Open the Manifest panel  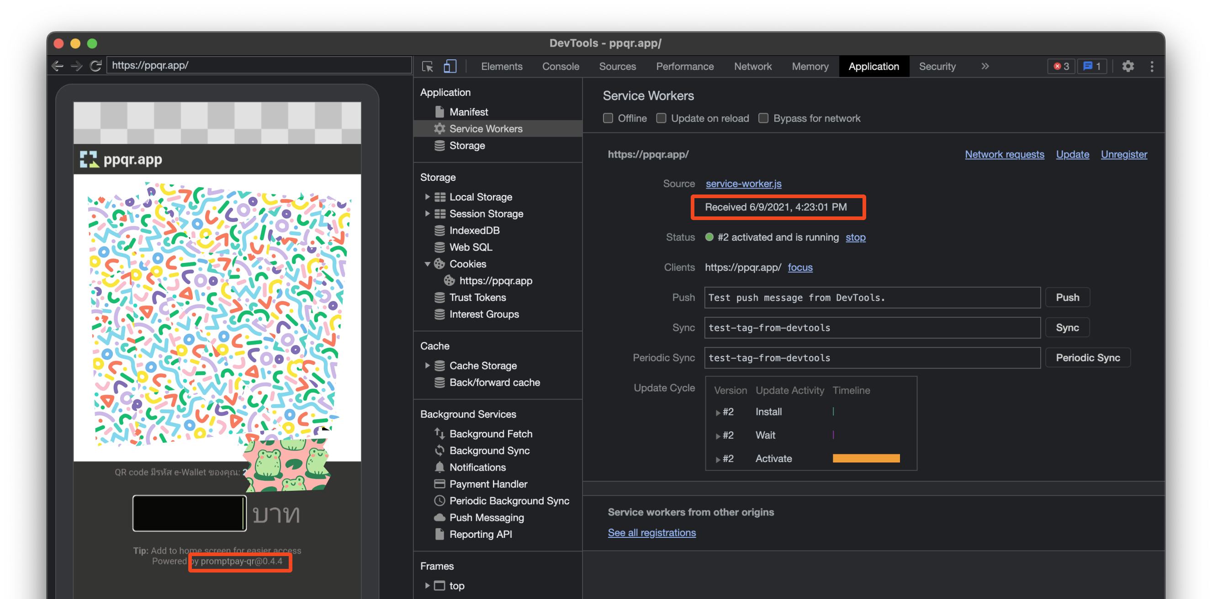coord(469,111)
